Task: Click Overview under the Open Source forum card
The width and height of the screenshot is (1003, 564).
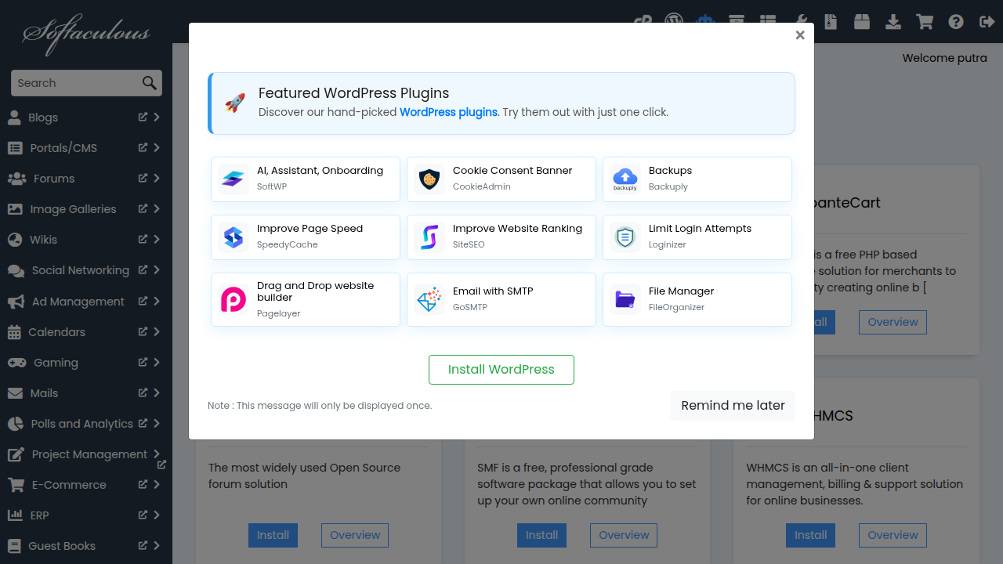Action: (355, 535)
